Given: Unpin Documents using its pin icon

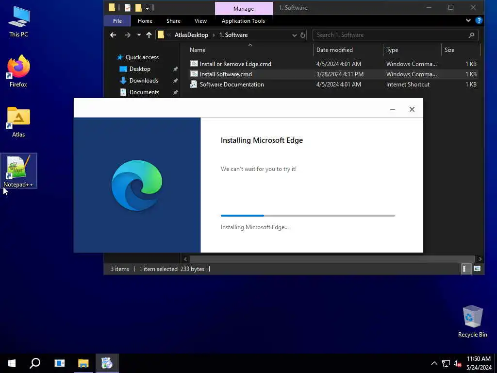Looking at the screenshot, I should coord(175,93).
